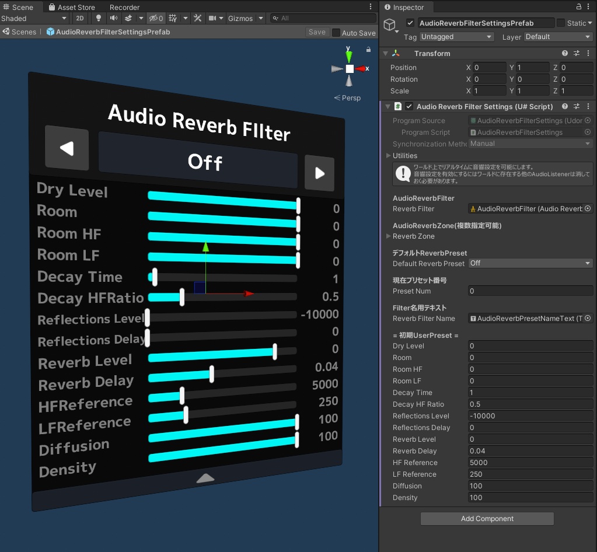Click the Add Component button
Viewport: 597px width, 552px height.
coord(487,518)
